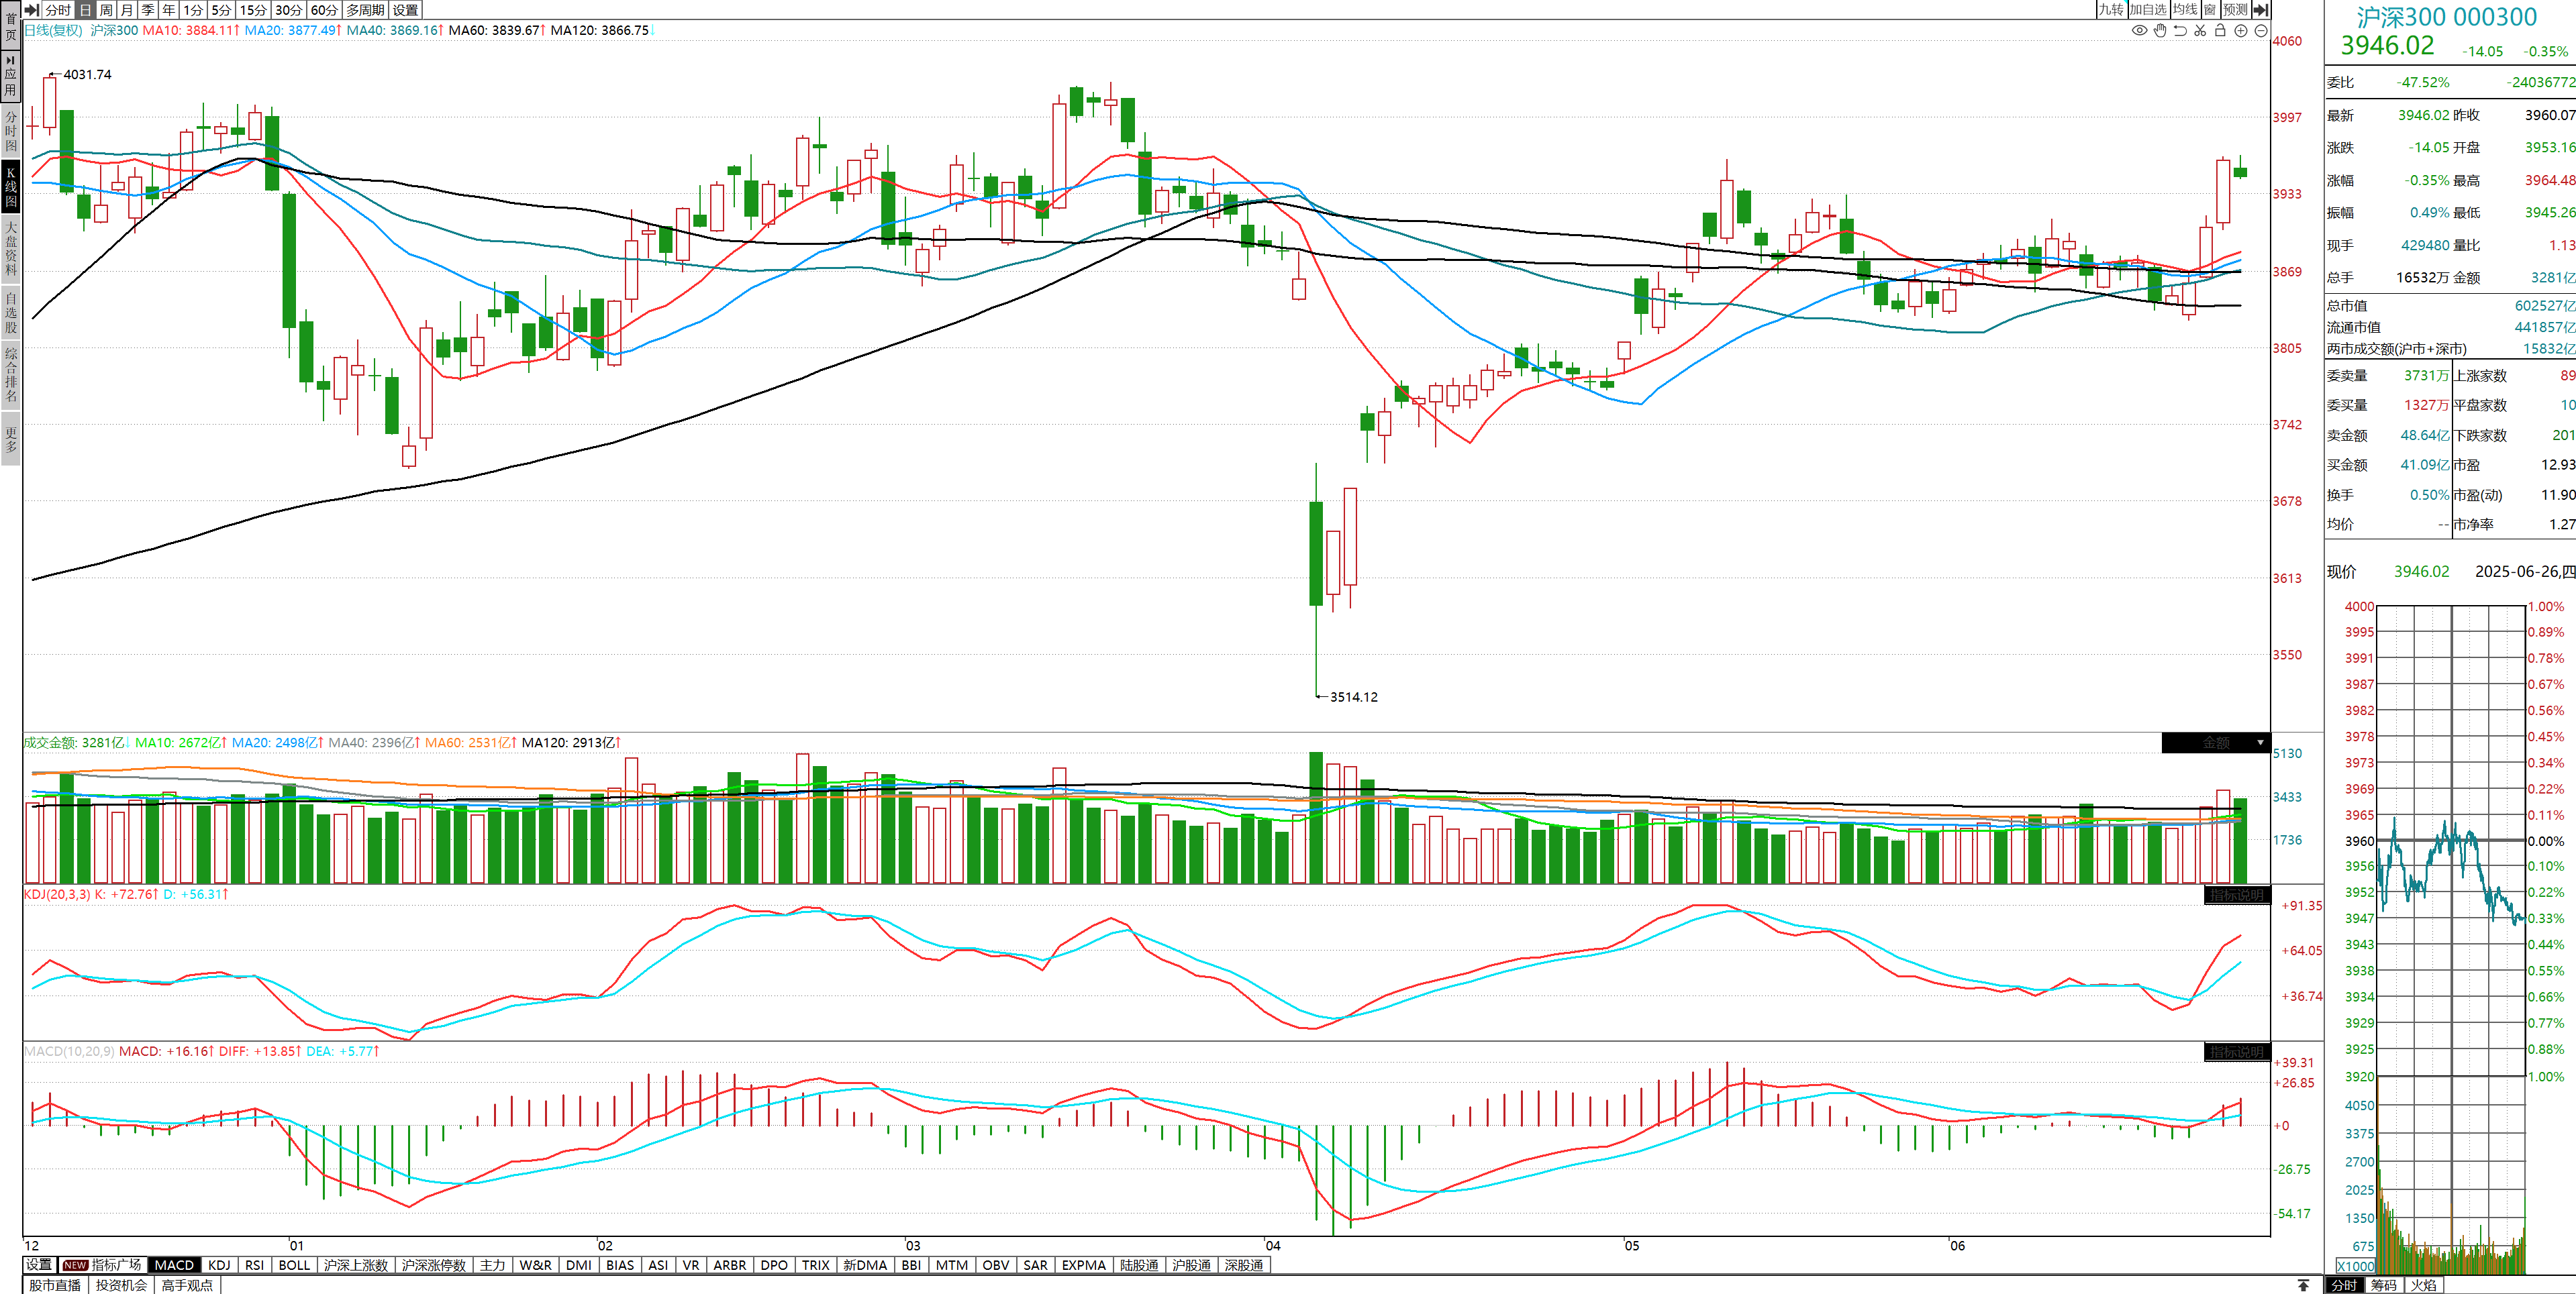Zoom in with the circled plus icon
This screenshot has height=1294, width=2576.
pyautogui.click(x=2241, y=30)
